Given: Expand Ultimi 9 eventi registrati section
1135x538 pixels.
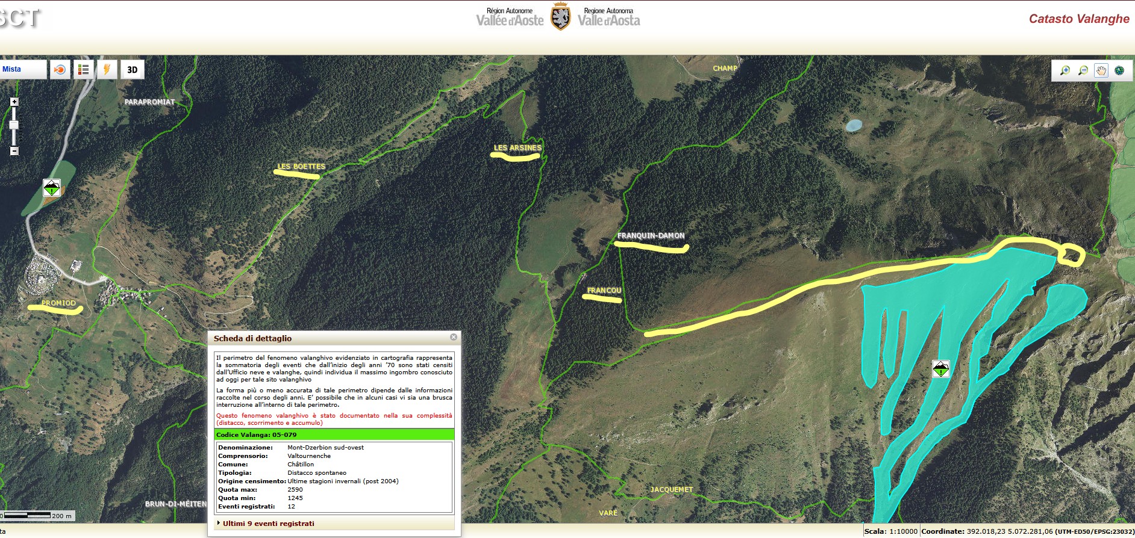Looking at the screenshot, I should pyautogui.click(x=268, y=524).
